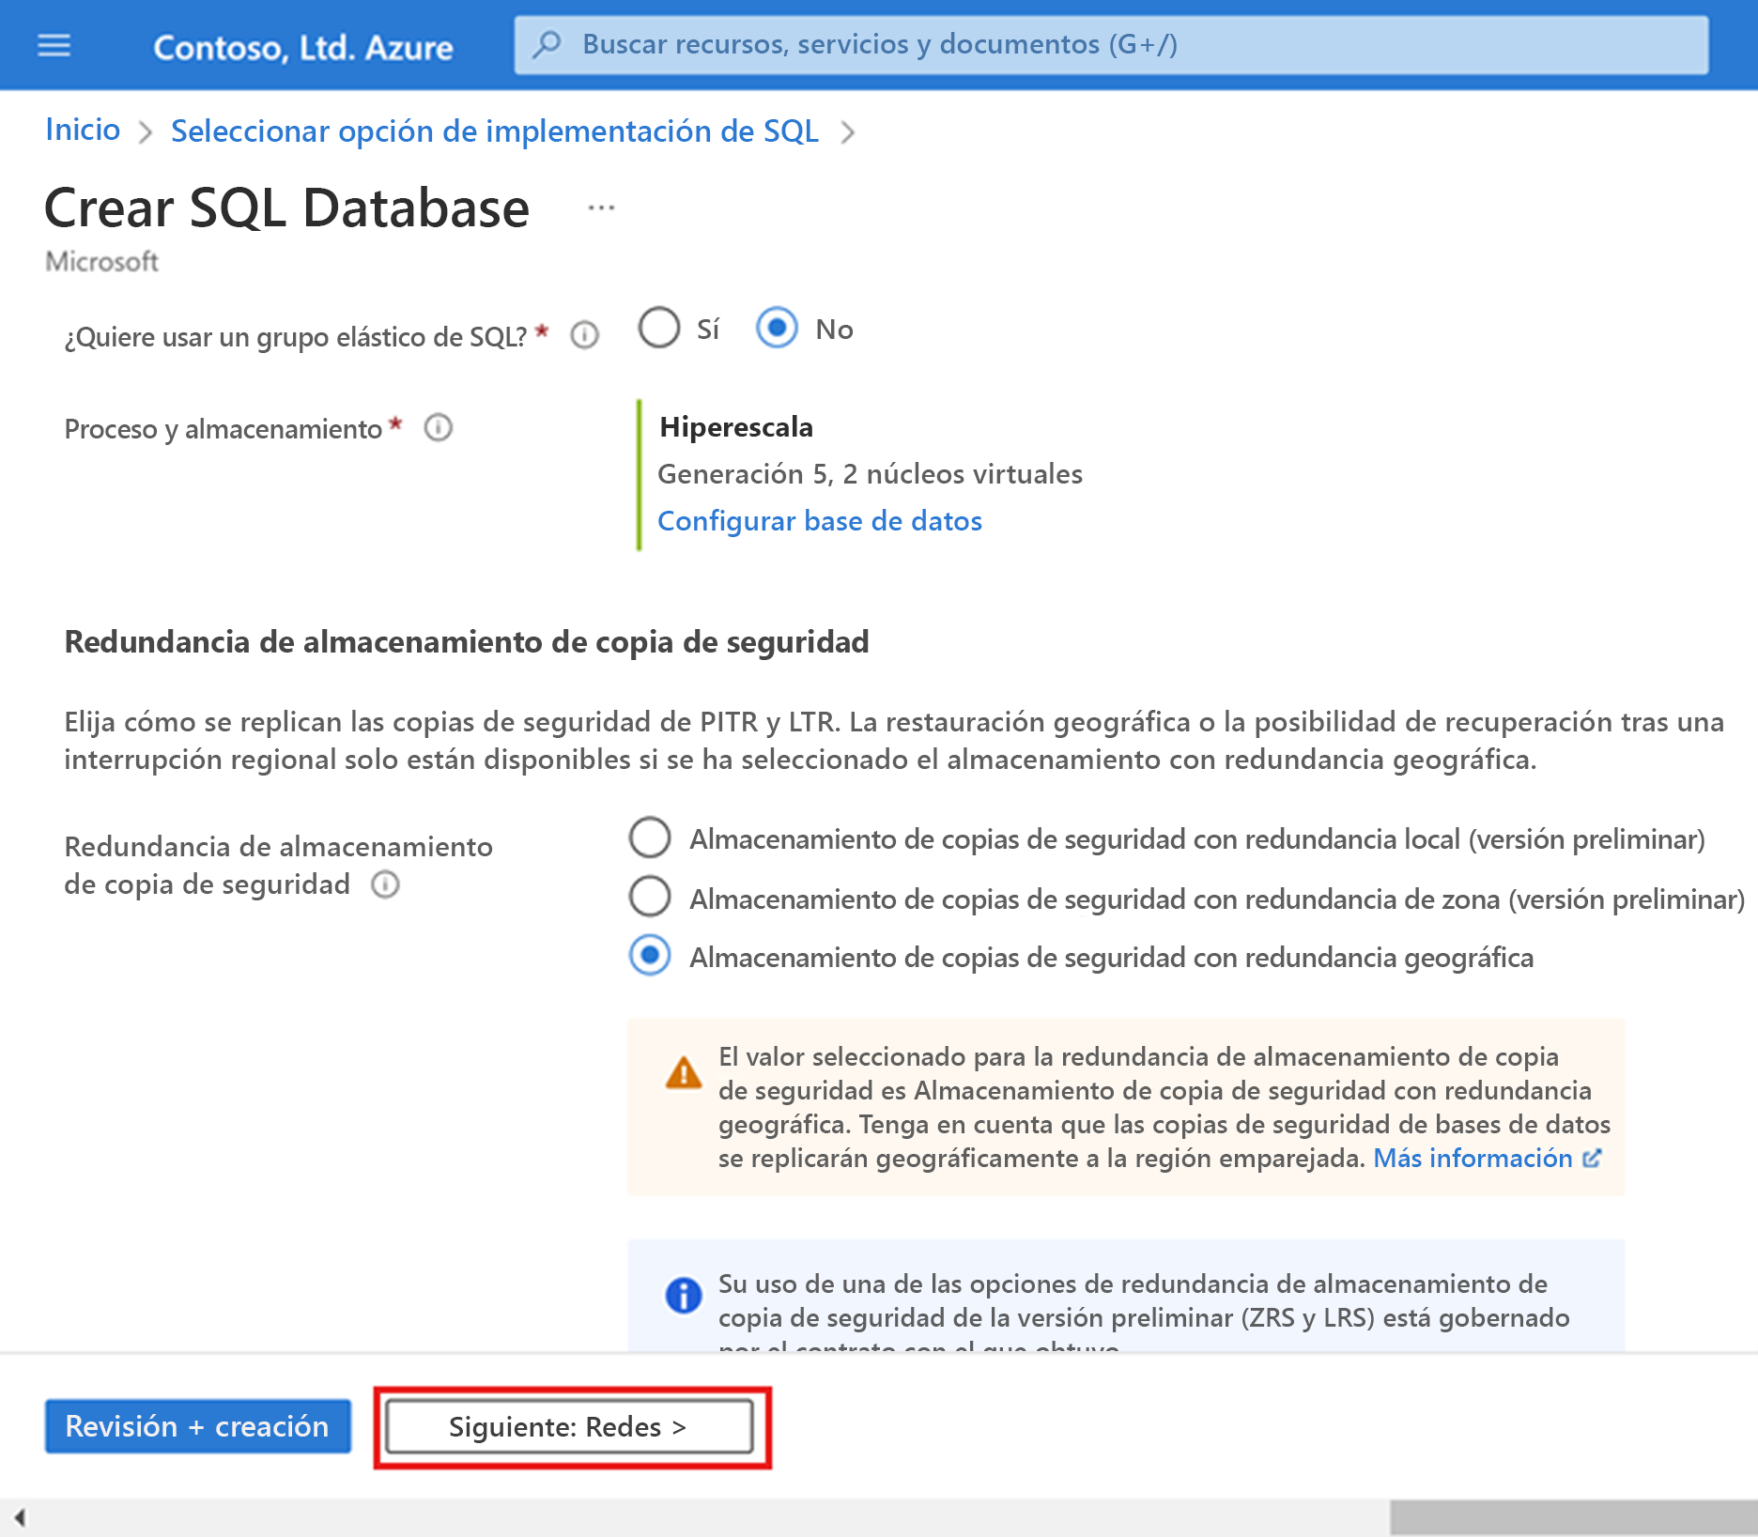Image resolution: width=1758 pixels, height=1537 pixels.
Task: Click Configurar base de datos link
Action: (820, 521)
